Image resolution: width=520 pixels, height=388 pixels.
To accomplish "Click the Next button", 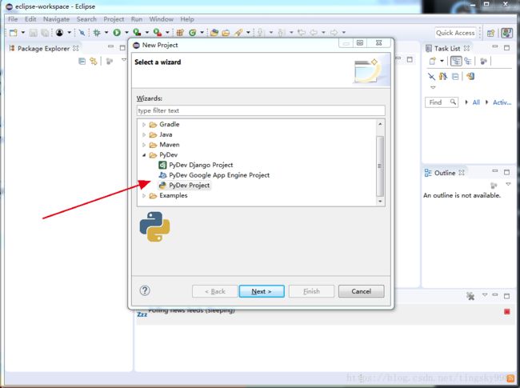I will click(262, 291).
